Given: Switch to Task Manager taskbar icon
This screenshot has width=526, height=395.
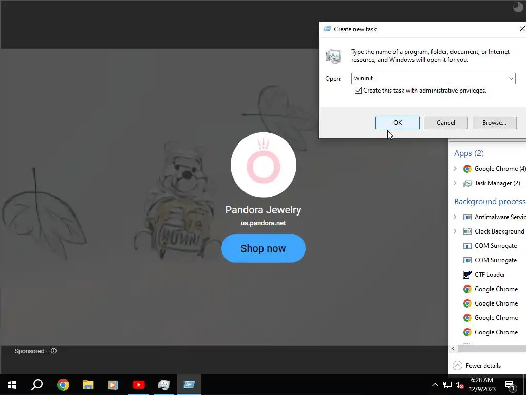Looking at the screenshot, I should click(x=164, y=385).
